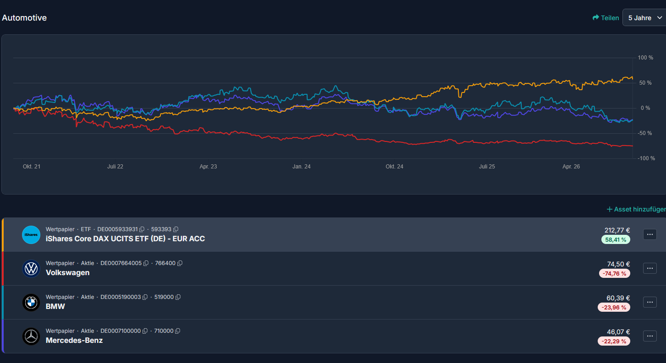Click the -74,76 % performance badge
This screenshot has height=363, width=666.
click(x=615, y=273)
